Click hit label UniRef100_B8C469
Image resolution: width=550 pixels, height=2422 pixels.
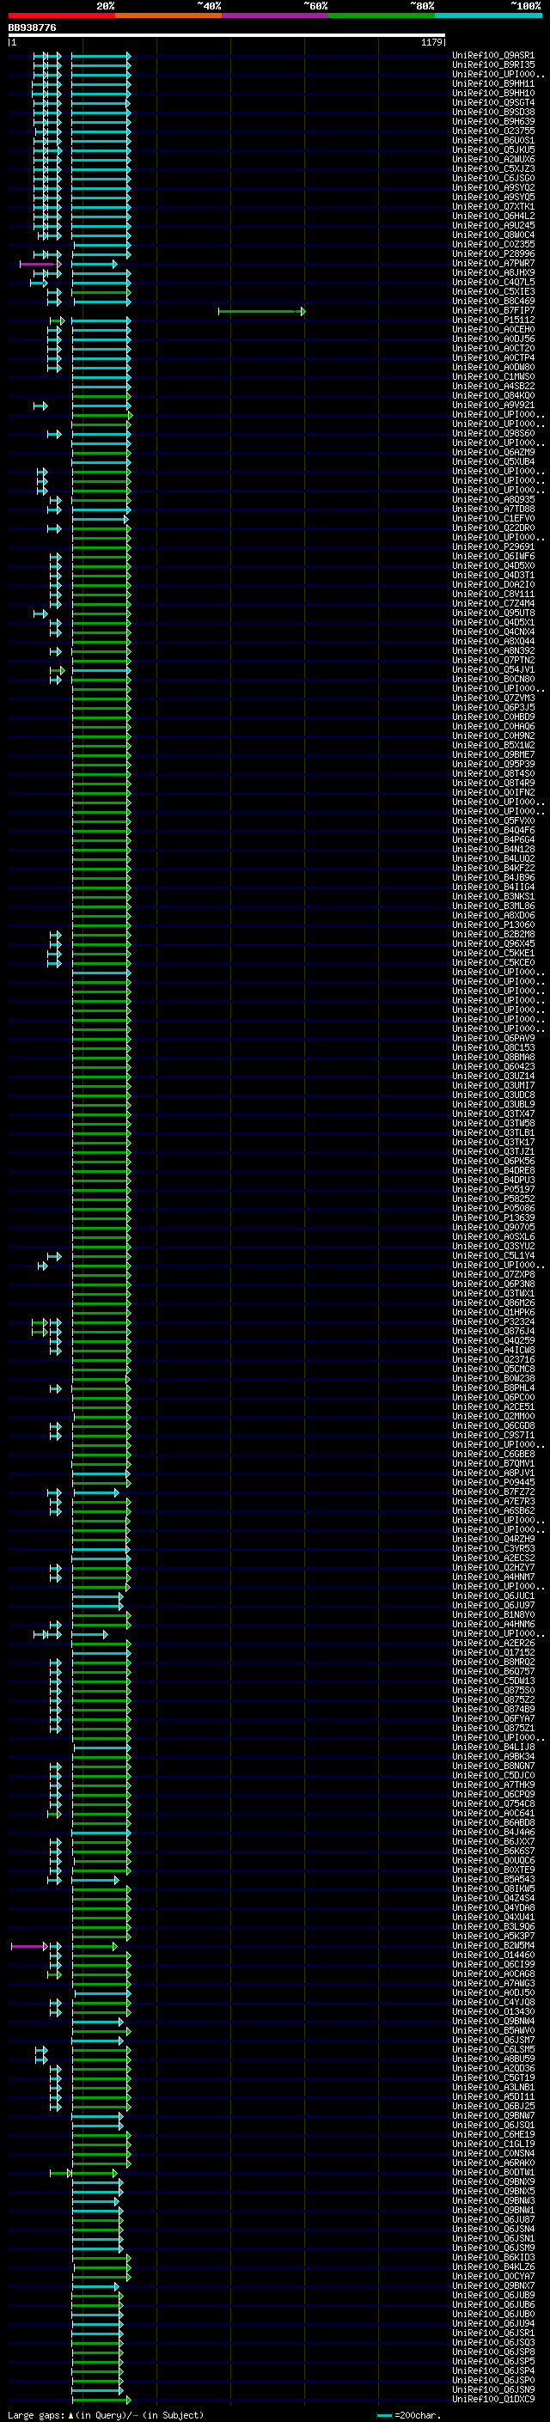coord(493,302)
